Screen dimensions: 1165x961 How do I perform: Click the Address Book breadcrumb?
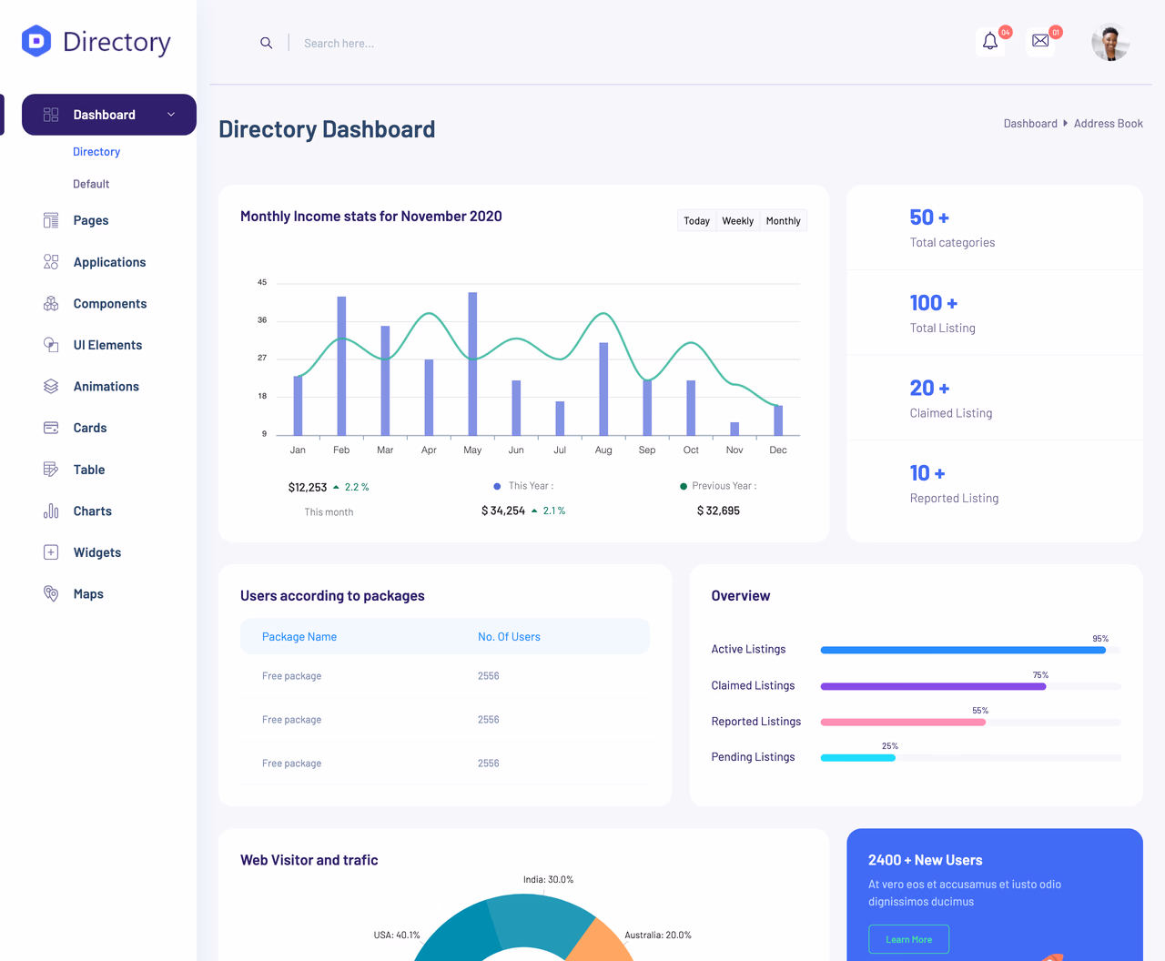(x=1109, y=123)
